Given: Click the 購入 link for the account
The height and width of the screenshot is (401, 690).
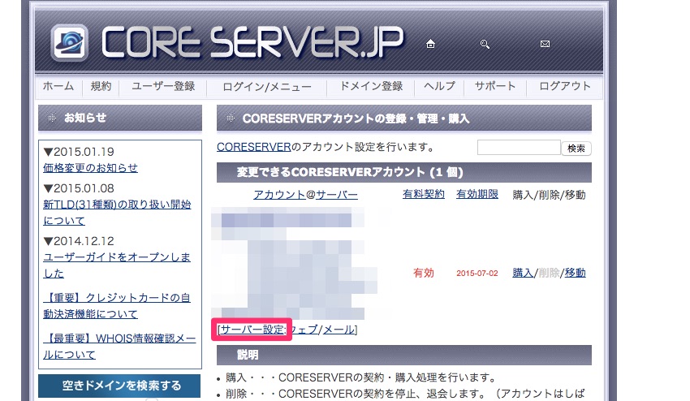Looking at the screenshot, I should (x=523, y=273).
